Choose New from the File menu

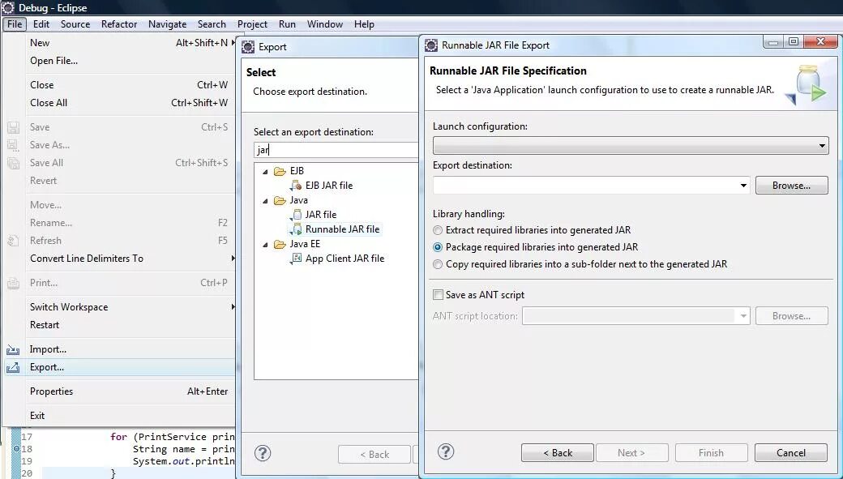pos(119,43)
